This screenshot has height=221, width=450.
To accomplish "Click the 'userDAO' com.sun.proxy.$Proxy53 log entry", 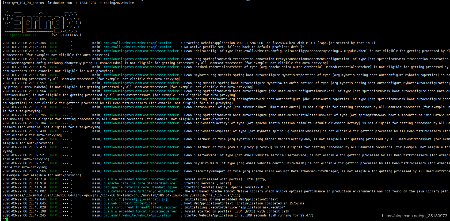I will point(317,147).
